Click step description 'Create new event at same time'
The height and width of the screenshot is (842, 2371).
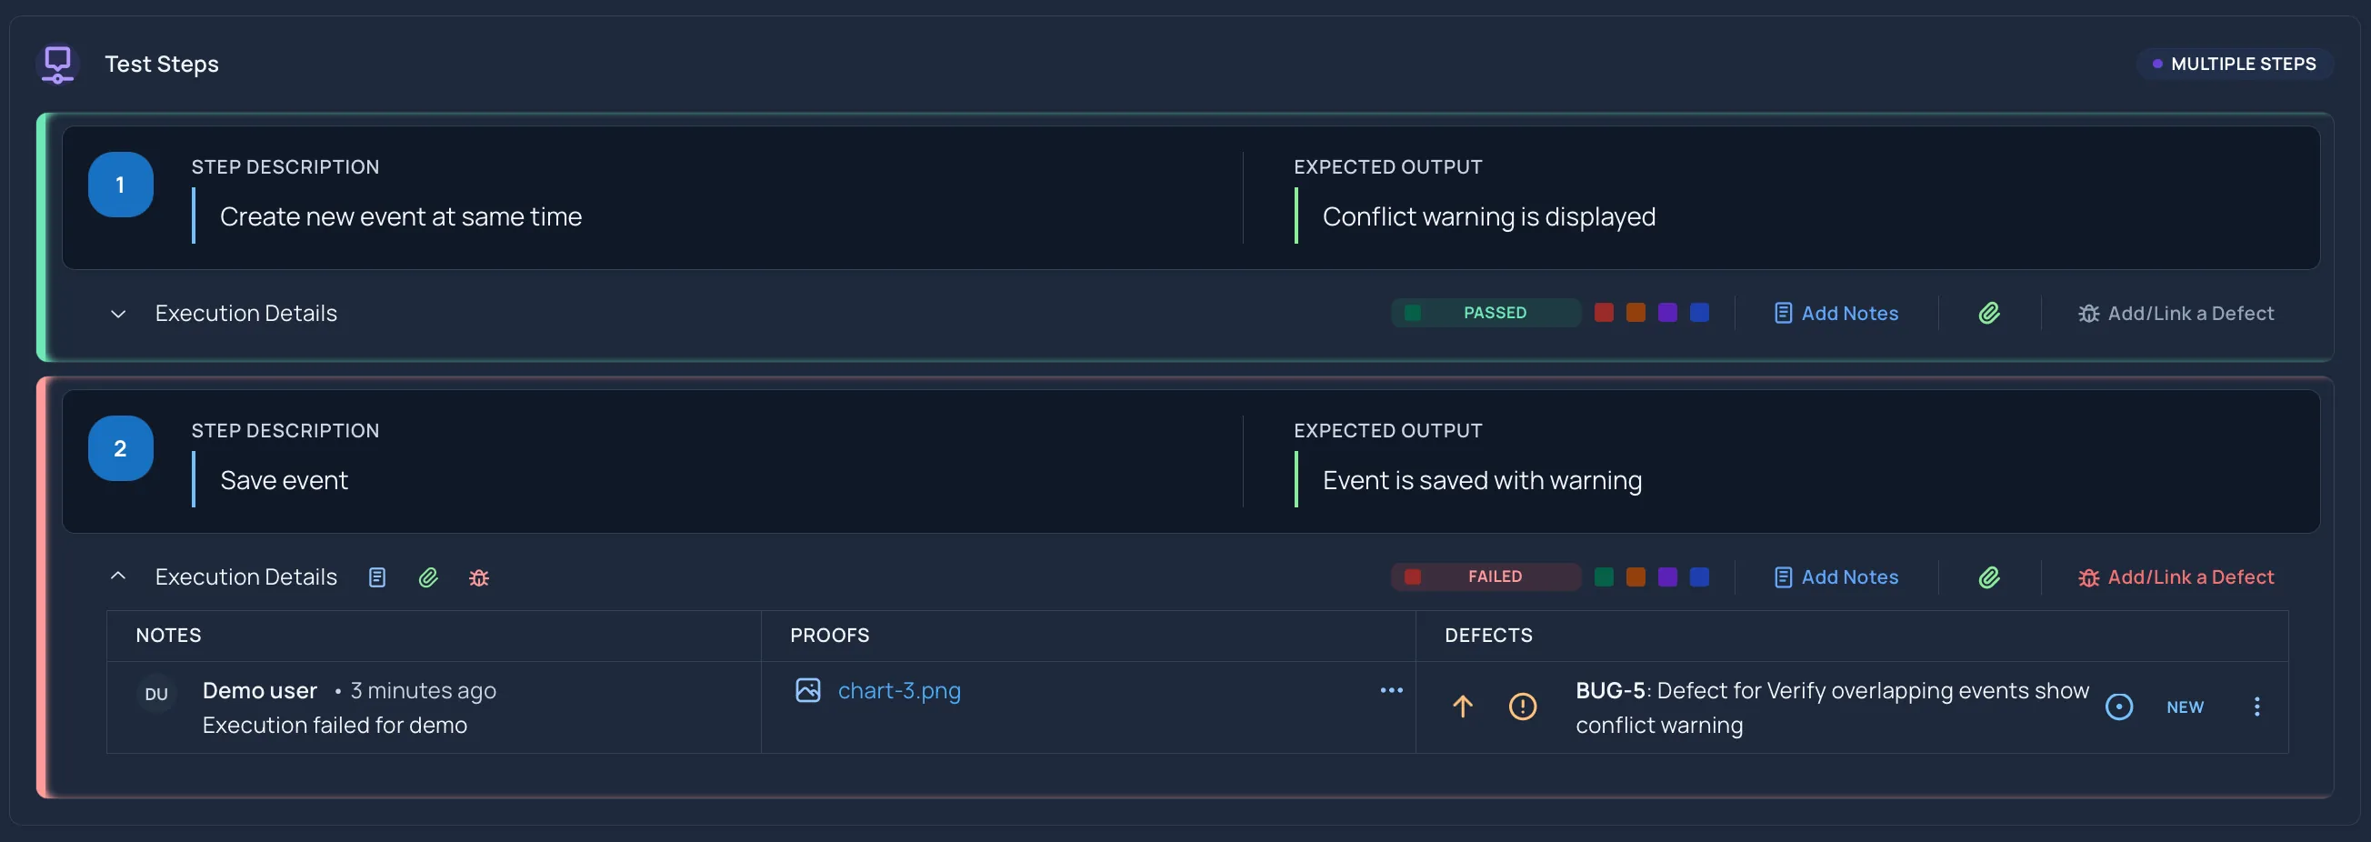pyautogui.click(x=401, y=216)
